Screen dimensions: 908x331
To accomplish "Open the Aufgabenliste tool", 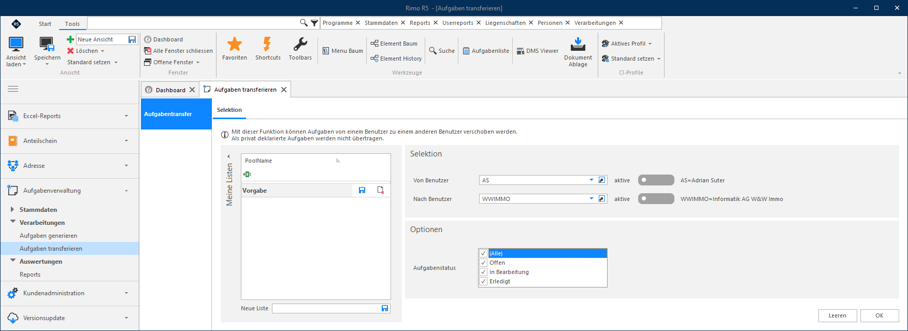I will [x=486, y=51].
